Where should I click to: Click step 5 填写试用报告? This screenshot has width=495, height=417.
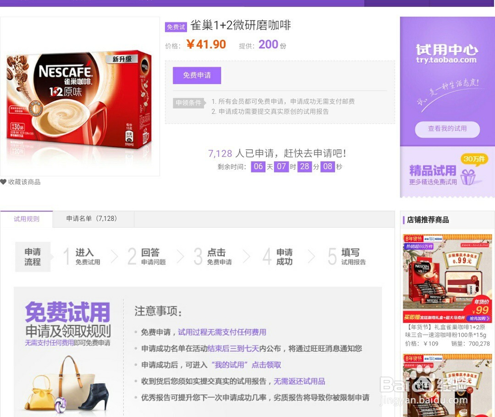346,256
